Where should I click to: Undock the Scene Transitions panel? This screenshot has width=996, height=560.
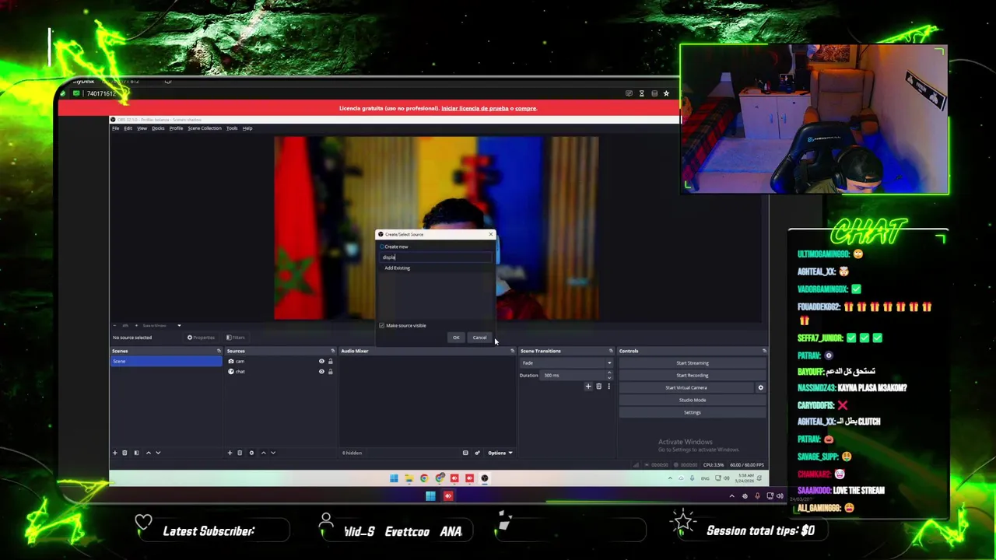611,351
